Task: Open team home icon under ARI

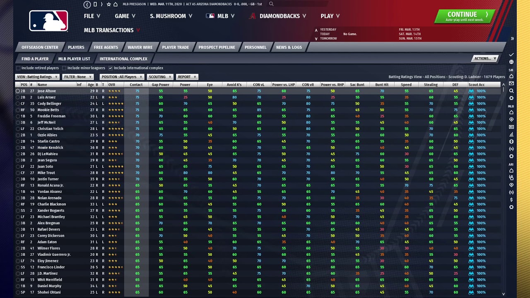Action: click(x=511, y=171)
